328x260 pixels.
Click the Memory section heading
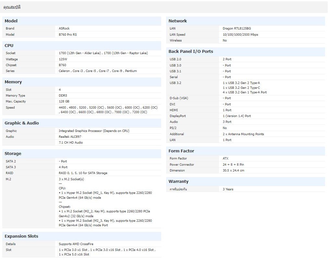click(13, 82)
